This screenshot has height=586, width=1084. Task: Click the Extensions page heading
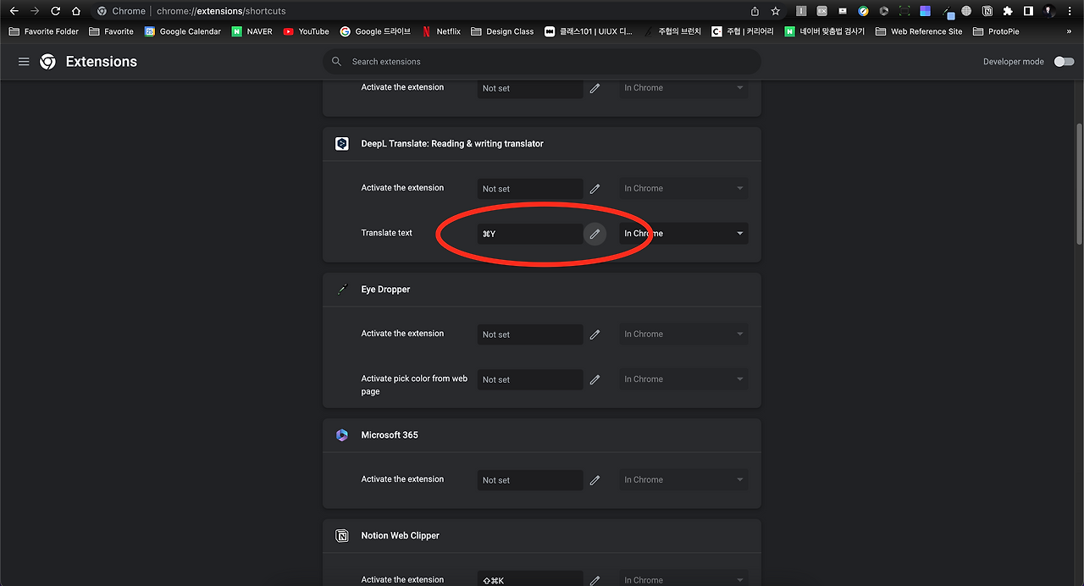pos(101,62)
